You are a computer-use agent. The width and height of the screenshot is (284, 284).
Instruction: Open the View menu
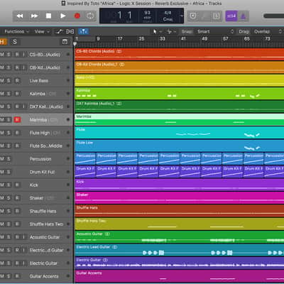[42, 31]
